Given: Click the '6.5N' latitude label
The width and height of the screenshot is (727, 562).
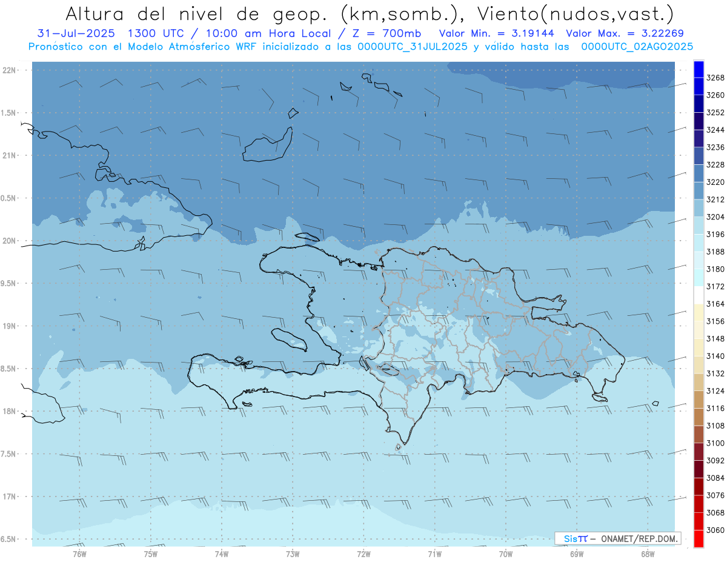Looking at the screenshot, I should (8, 539).
